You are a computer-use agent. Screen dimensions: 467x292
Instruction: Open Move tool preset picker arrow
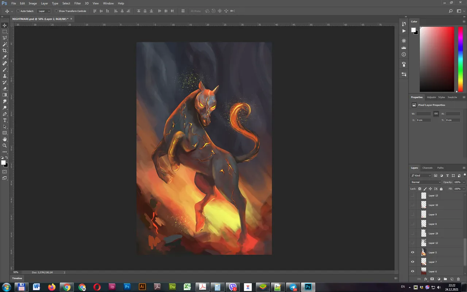[x=12, y=11]
